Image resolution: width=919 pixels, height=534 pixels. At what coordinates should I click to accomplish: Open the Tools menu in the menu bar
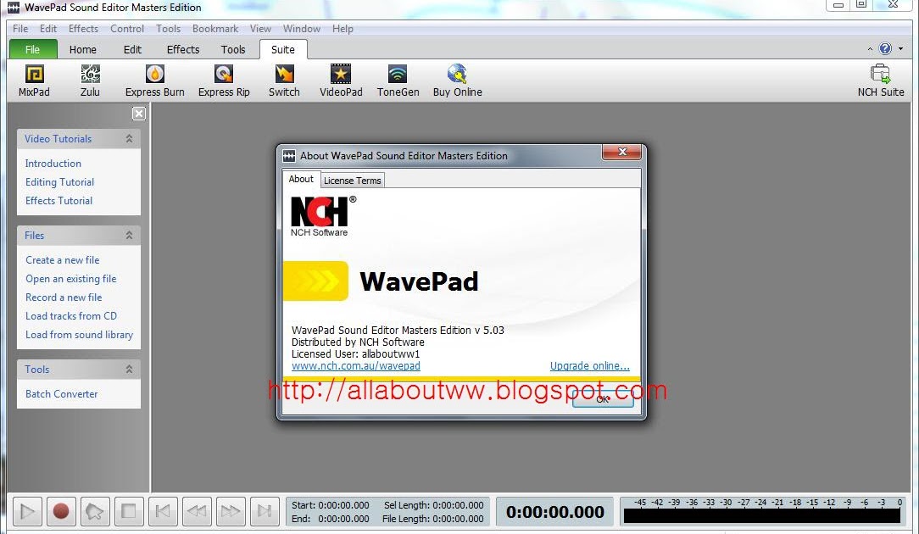click(168, 29)
